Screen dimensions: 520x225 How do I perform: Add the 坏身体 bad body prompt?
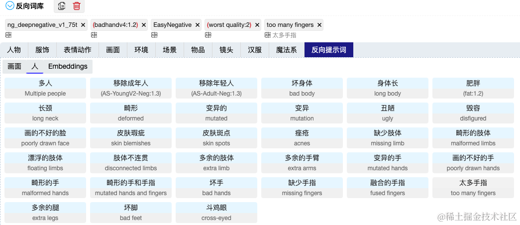coord(302,88)
